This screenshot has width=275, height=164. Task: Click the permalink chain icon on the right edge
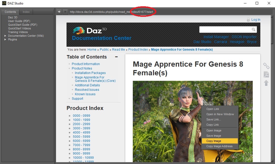point(266,66)
